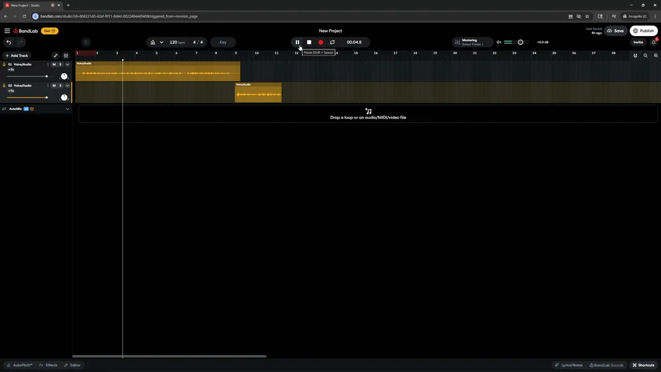661x372 pixels.
Task: Change the 4 / 4 time signature
Action: tap(198, 42)
